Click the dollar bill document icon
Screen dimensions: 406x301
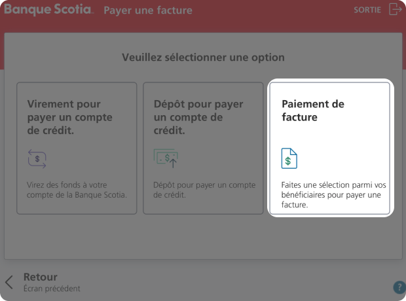point(289,158)
